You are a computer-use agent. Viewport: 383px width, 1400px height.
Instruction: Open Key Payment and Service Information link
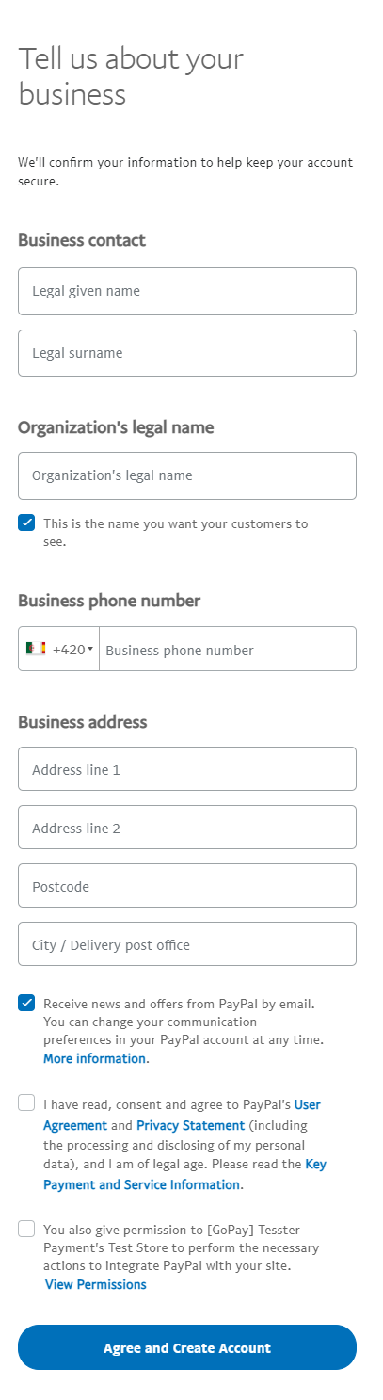(x=185, y=1175)
